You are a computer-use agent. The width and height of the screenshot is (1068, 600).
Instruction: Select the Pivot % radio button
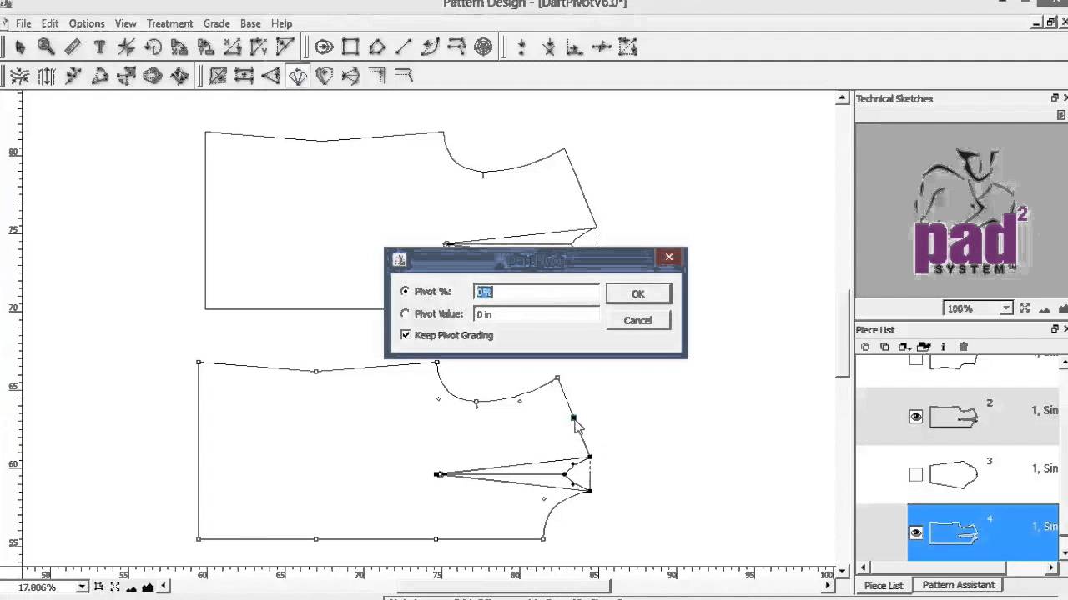[405, 292]
